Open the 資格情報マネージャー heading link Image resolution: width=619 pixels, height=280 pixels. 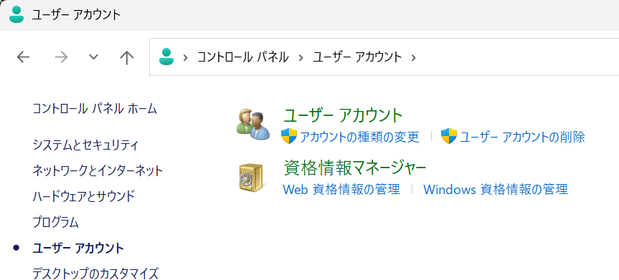[355, 168]
